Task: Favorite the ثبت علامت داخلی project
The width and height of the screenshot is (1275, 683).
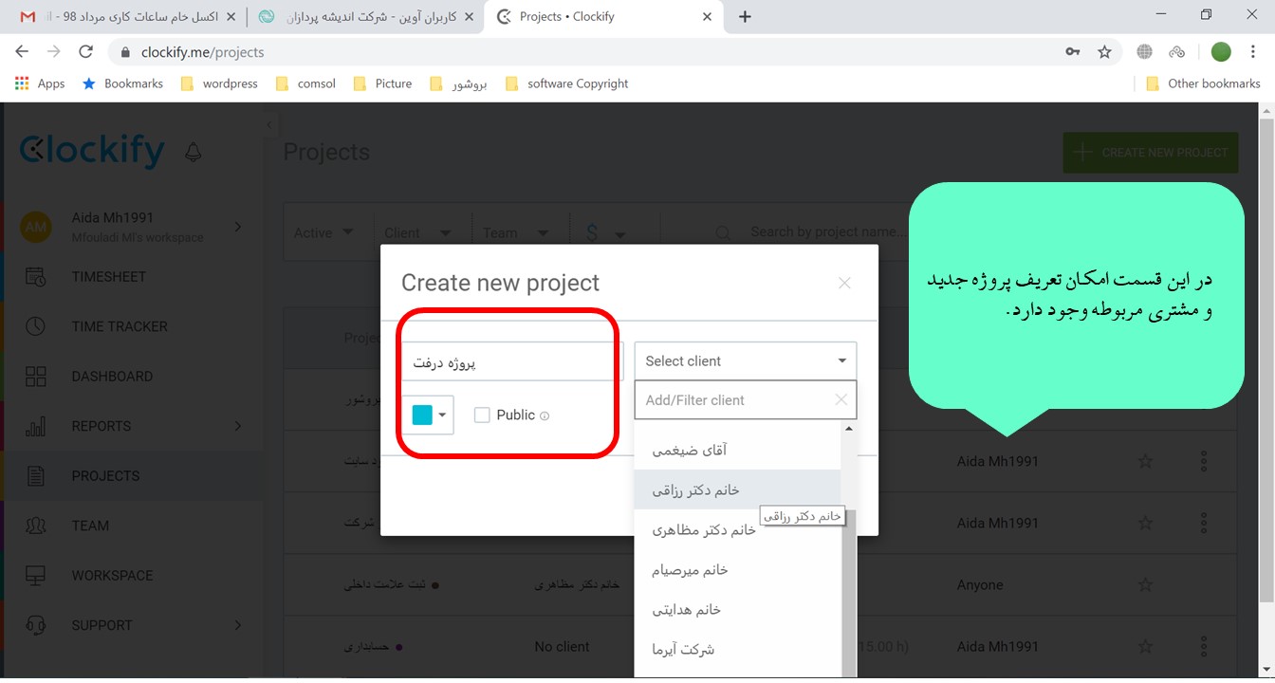Action: point(1145,585)
